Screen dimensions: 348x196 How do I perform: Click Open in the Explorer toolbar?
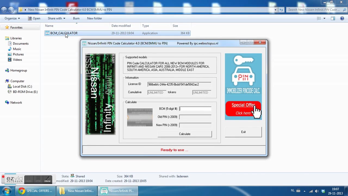tap(34, 18)
